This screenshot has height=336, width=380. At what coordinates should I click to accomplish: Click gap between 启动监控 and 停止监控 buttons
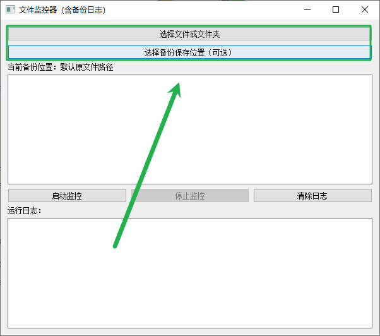point(128,196)
